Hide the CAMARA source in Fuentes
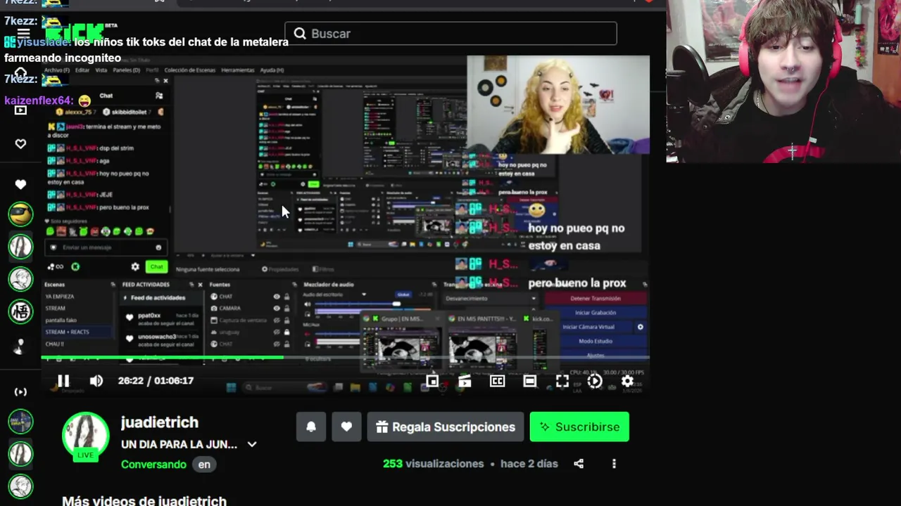Image resolution: width=901 pixels, height=506 pixels. (x=277, y=309)
